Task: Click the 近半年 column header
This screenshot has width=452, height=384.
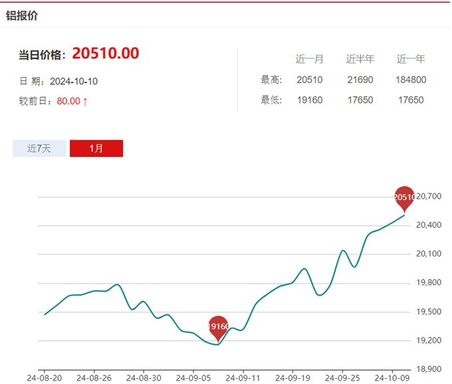Action: [360, 59]
